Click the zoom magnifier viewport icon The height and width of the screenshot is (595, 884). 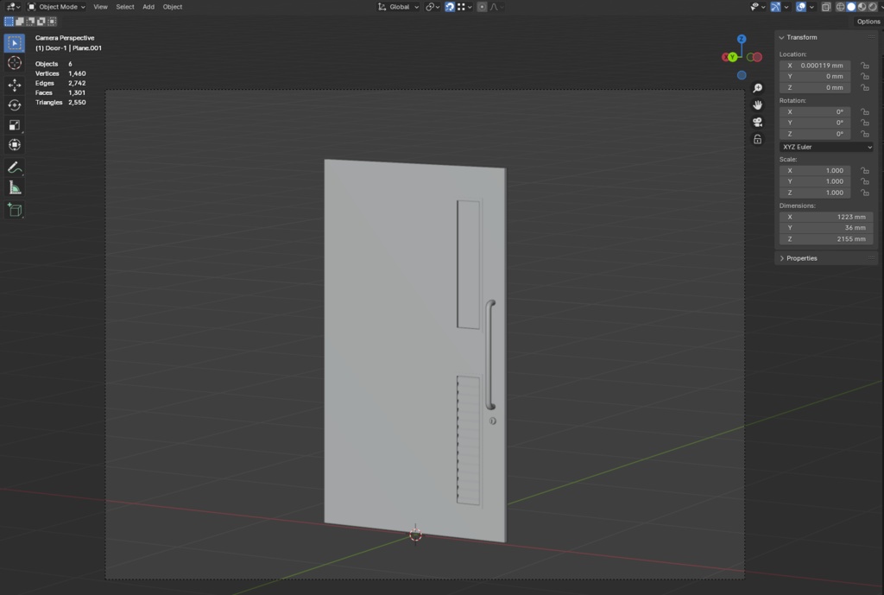[758, 88]
